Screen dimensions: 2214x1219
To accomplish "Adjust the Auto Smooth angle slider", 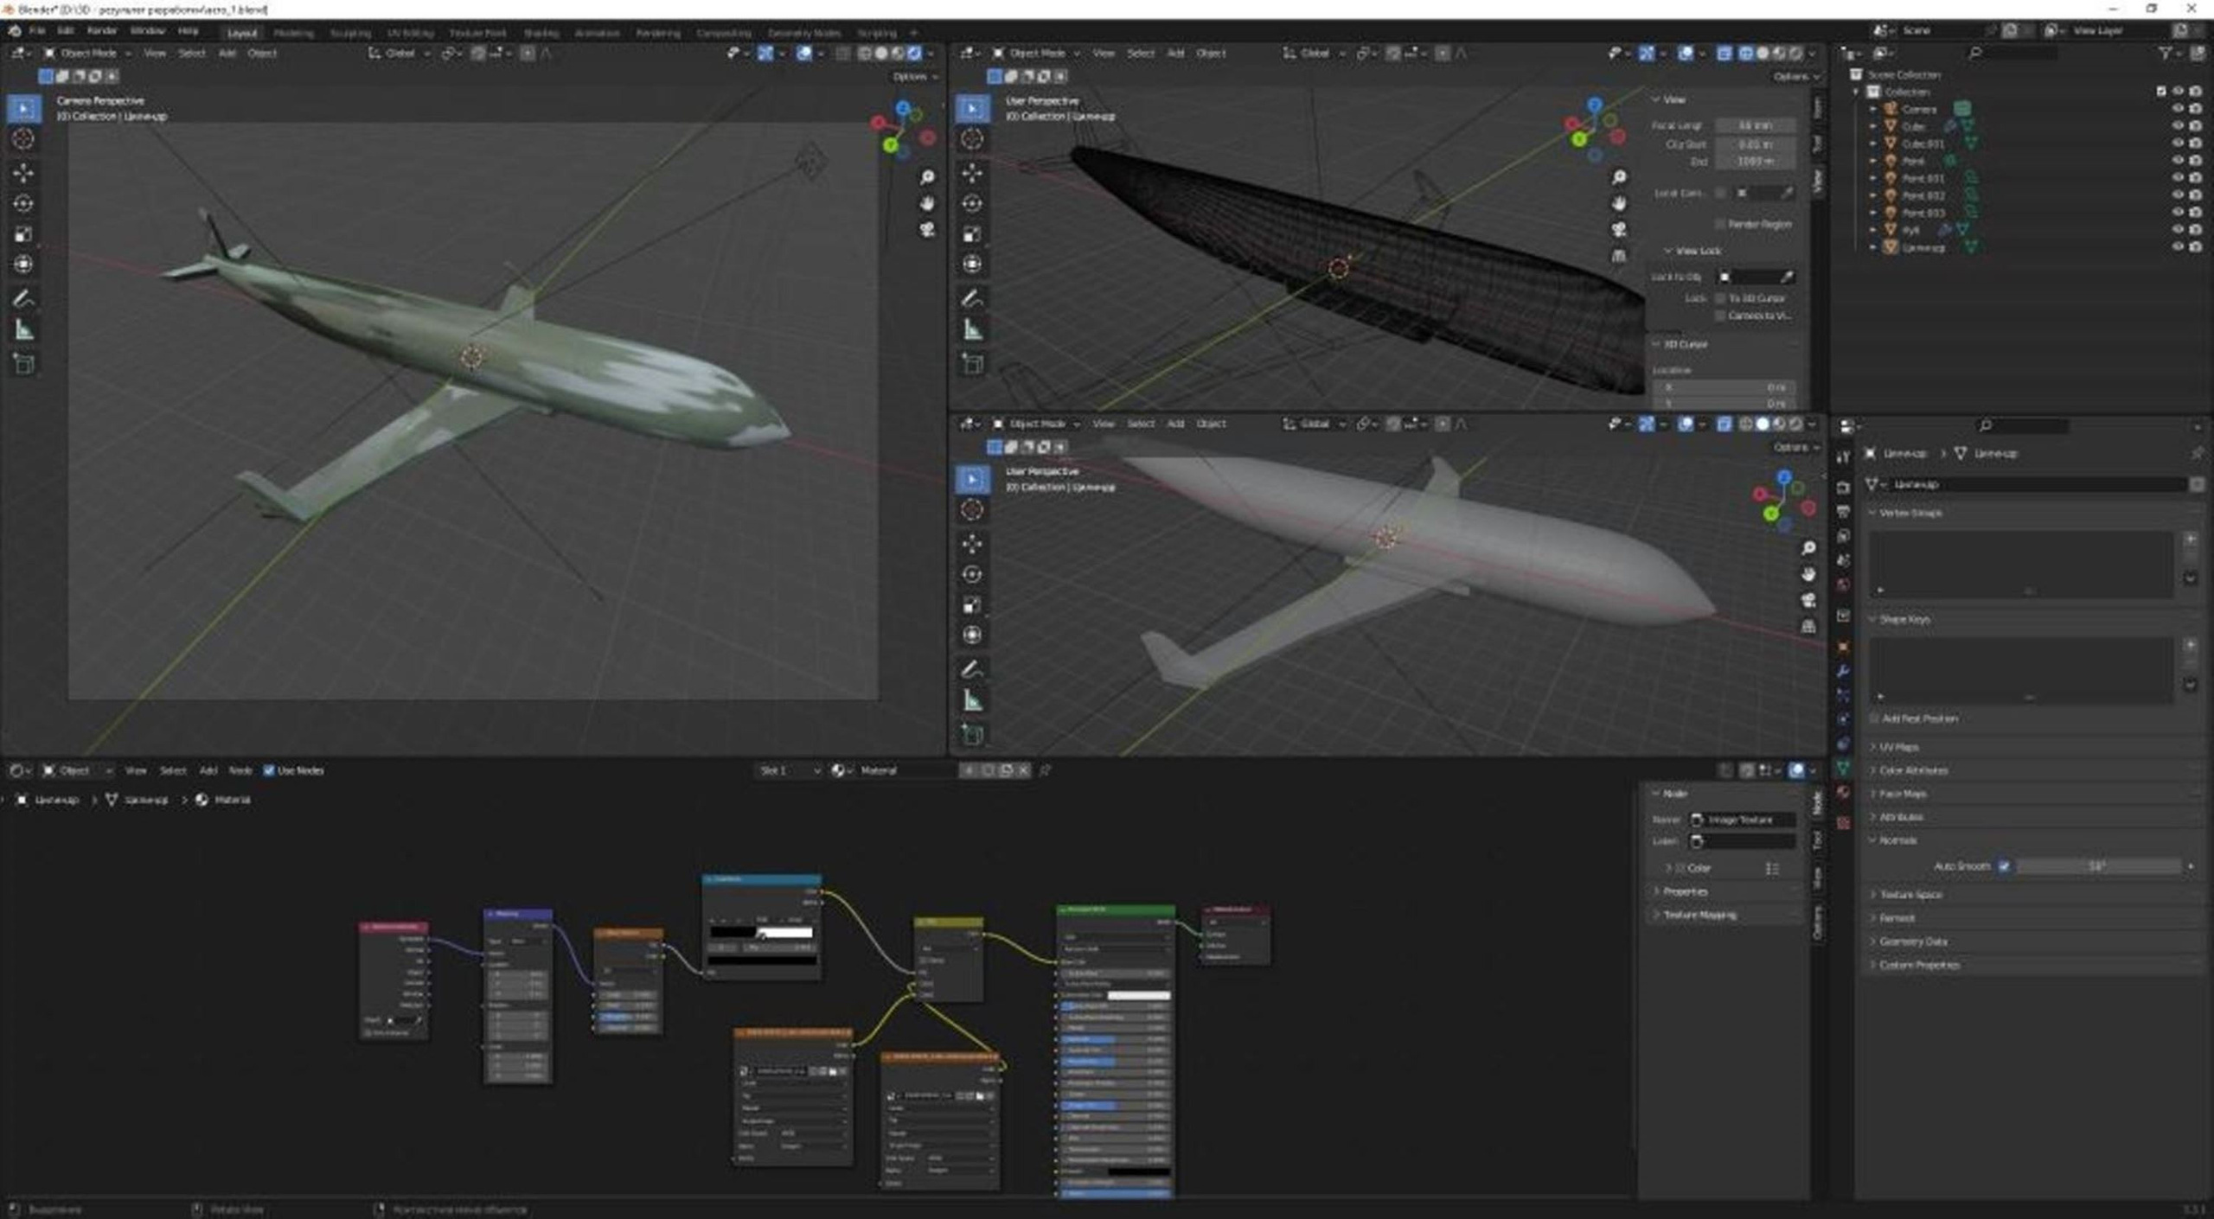I will (x=2097, y=866).
